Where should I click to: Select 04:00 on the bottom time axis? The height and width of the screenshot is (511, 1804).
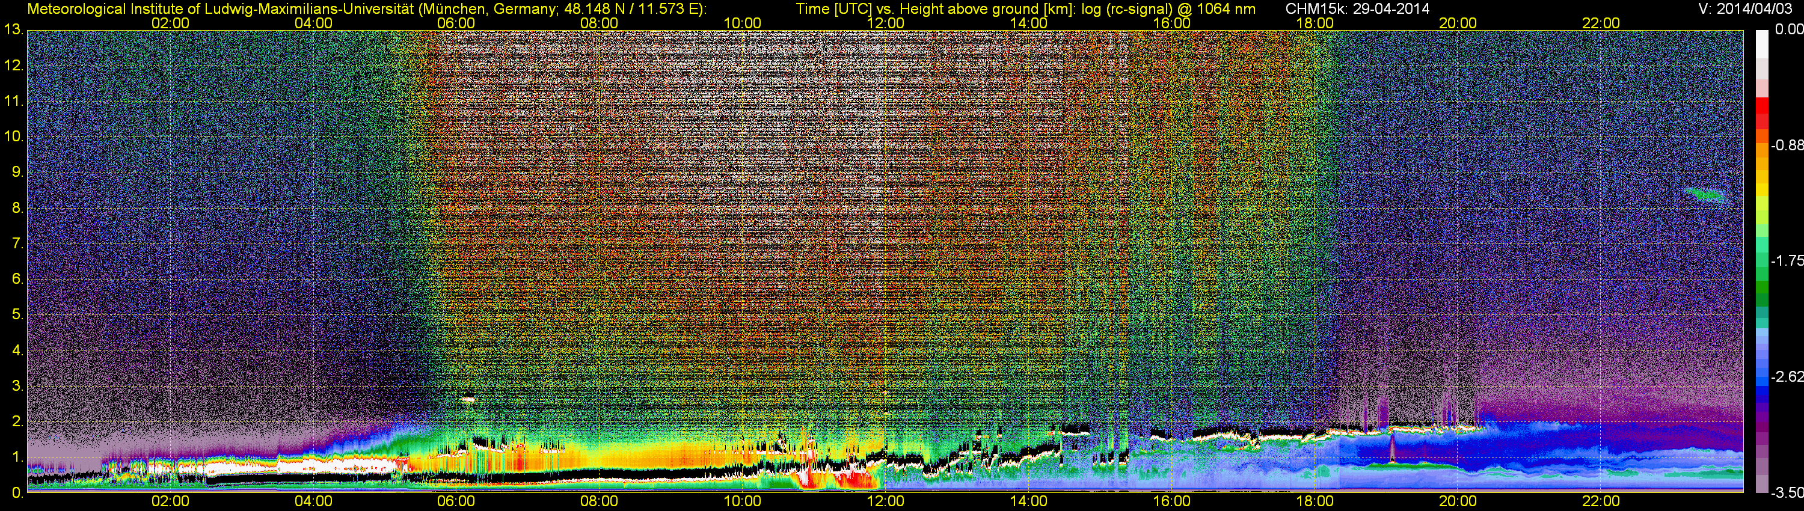click(x=313, y=501)
